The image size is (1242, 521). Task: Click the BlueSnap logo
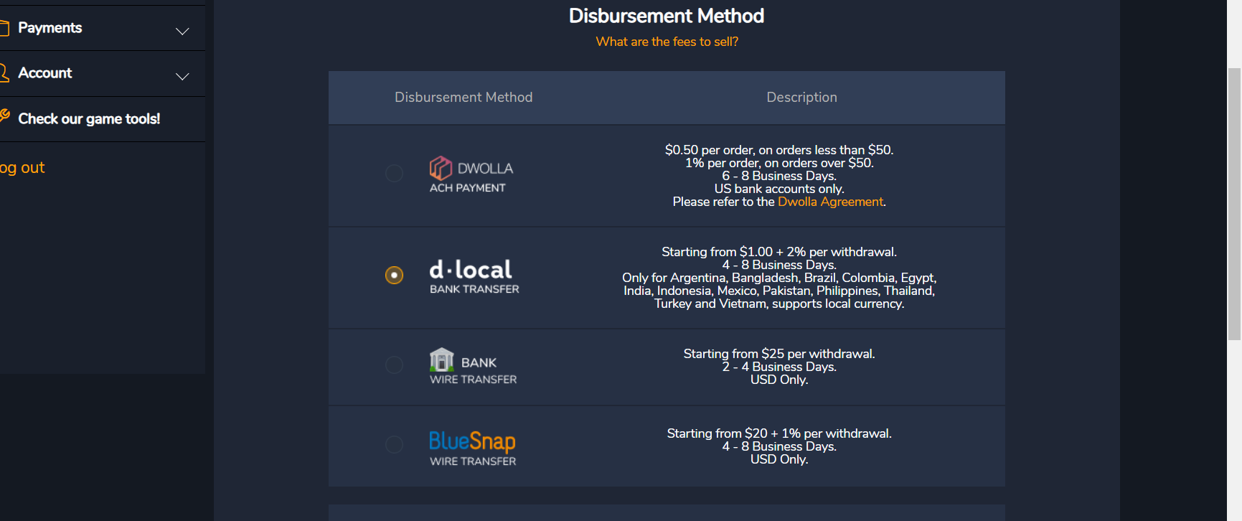pos(472,441)
